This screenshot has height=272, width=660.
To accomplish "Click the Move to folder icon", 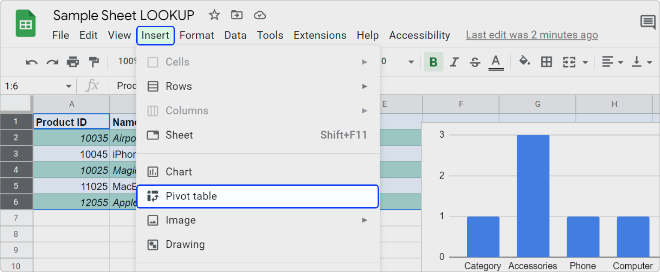I will coord(237,15).
